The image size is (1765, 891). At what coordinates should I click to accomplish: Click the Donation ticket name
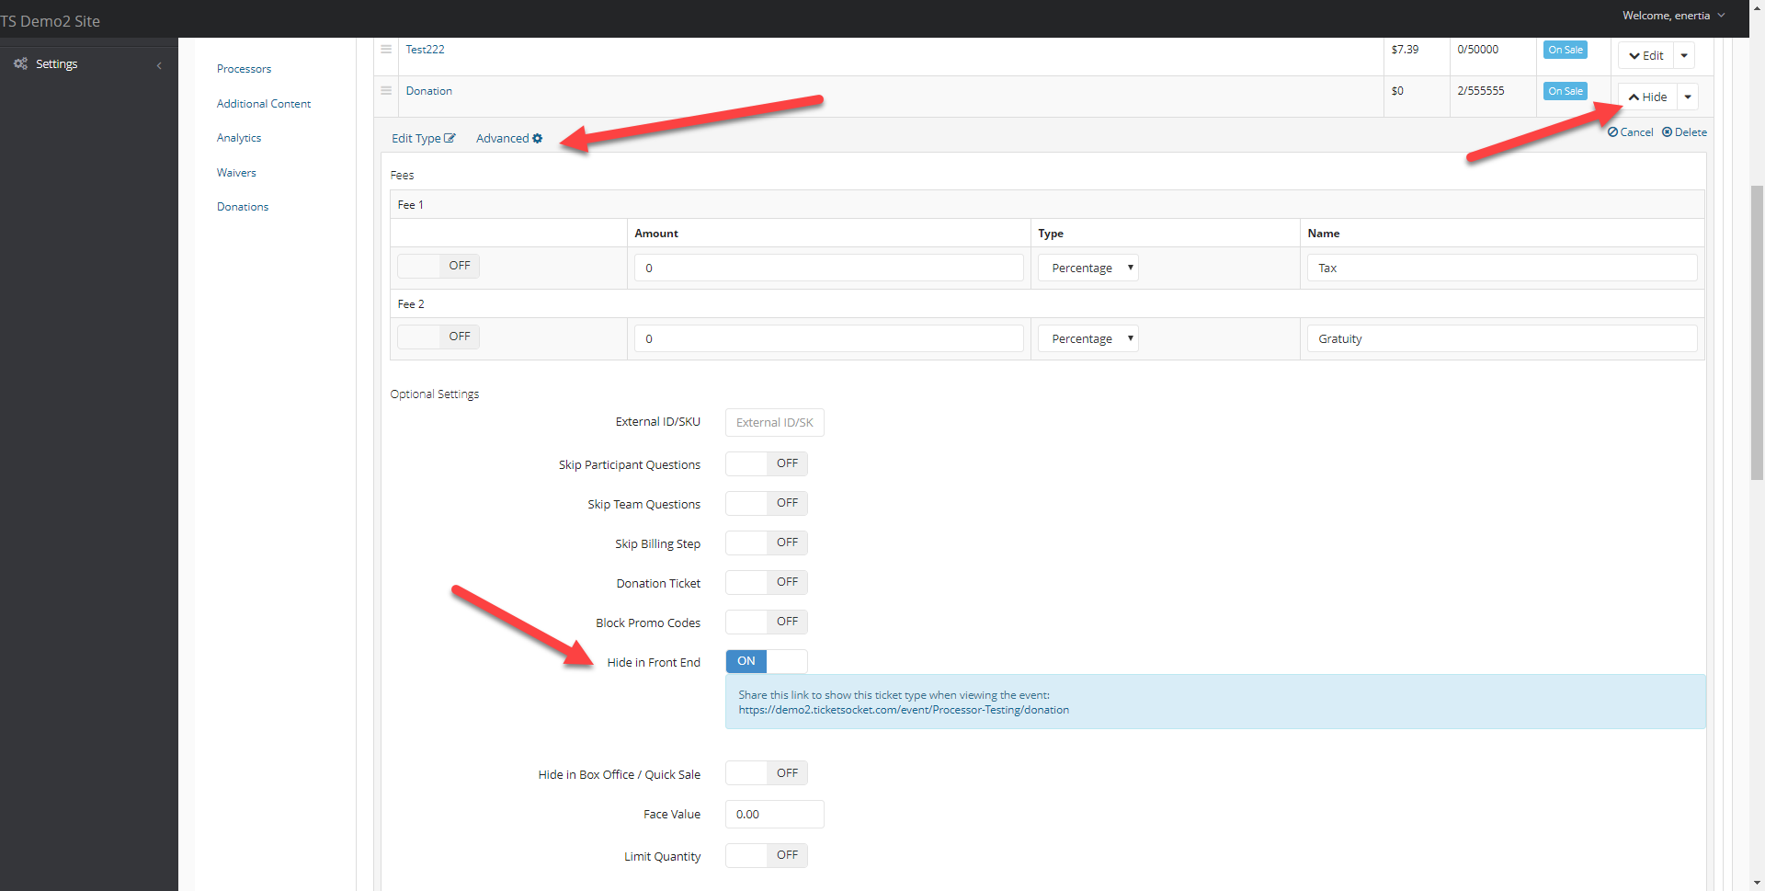coord(429,91)
